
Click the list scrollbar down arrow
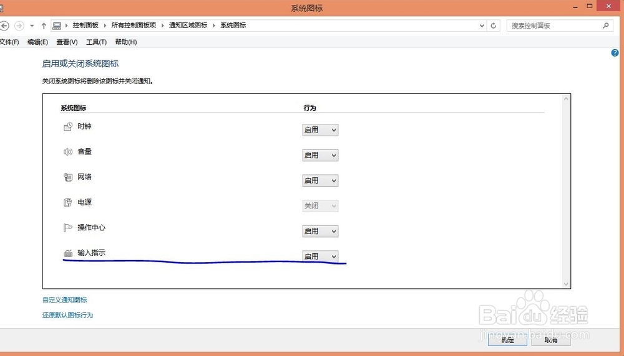566,284
